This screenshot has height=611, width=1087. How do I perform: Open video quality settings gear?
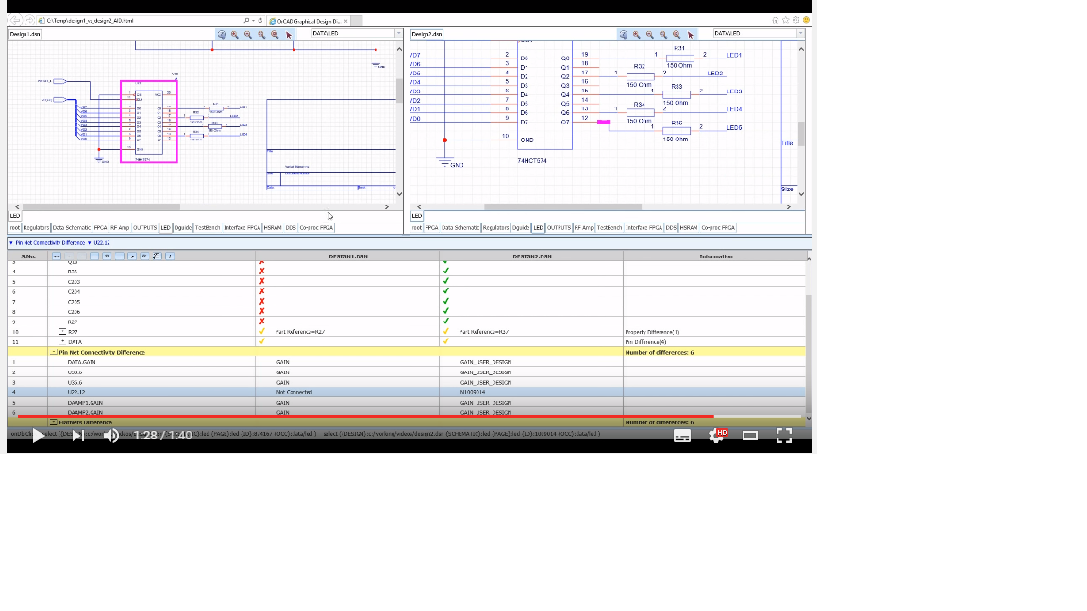click(x=716, y=436)
